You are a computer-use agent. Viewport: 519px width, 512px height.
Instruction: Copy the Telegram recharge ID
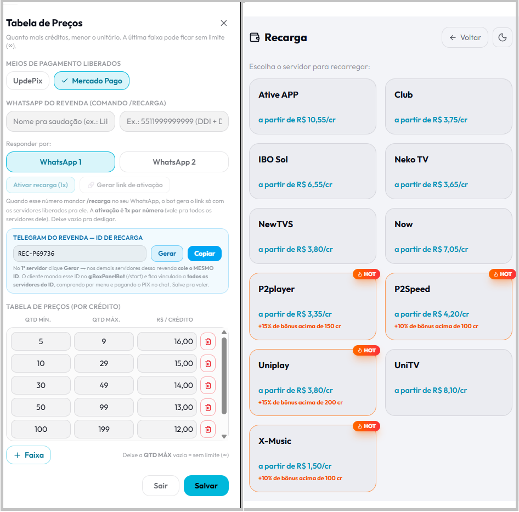click(205, 254)
